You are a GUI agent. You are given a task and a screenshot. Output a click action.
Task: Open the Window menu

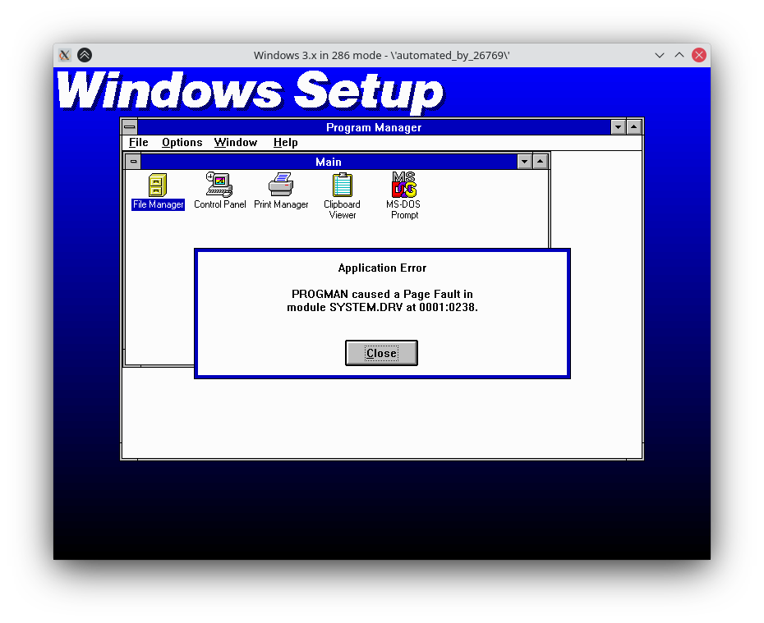point(235,143)
